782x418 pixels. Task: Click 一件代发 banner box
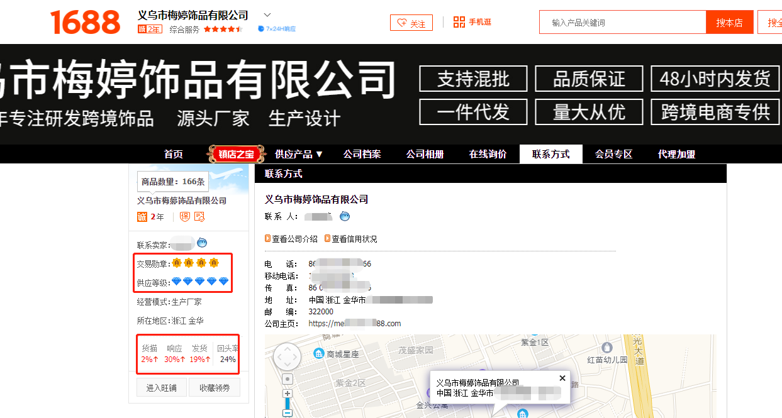coord(473,112)
